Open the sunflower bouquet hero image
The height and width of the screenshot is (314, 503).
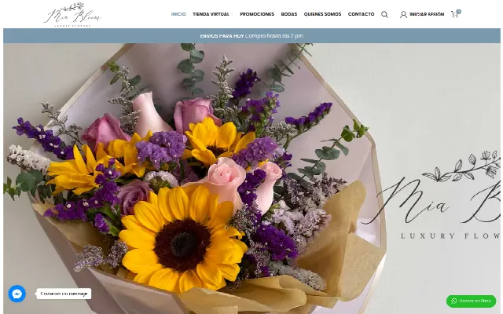pyautogui.click(x=251, y=178)
